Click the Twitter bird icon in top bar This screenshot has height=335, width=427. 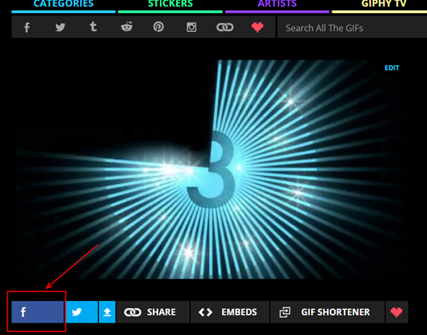(61, 27)
